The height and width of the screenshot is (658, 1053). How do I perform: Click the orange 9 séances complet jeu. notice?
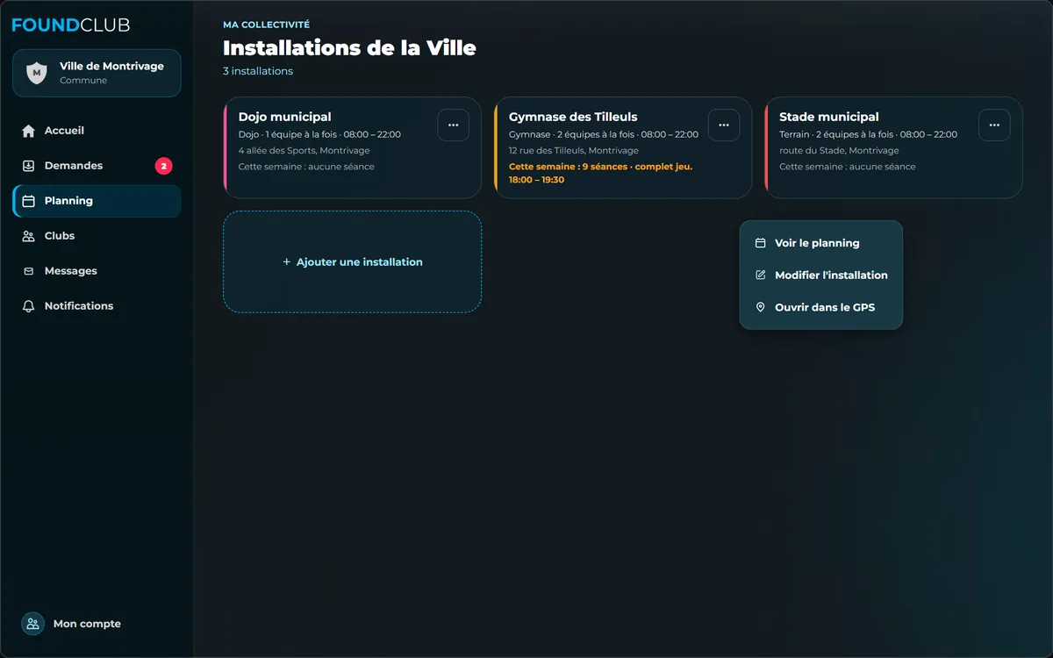click(x=600, y=173)
